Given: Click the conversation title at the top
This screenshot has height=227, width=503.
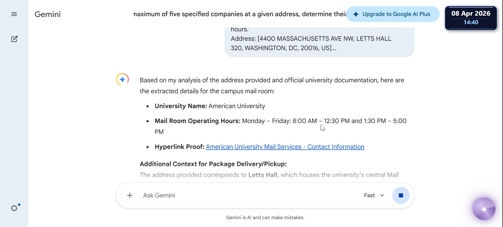Looking at the screenshot, I should pos(240,14).
